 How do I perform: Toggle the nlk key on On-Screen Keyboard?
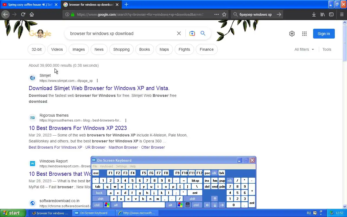[x=230, y=180]
